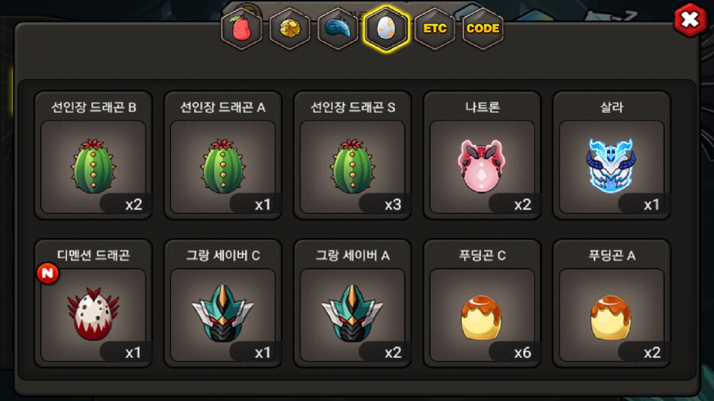Open the blue dragon tab
This screenshot has width=714, height=401.
click(338, 29)
